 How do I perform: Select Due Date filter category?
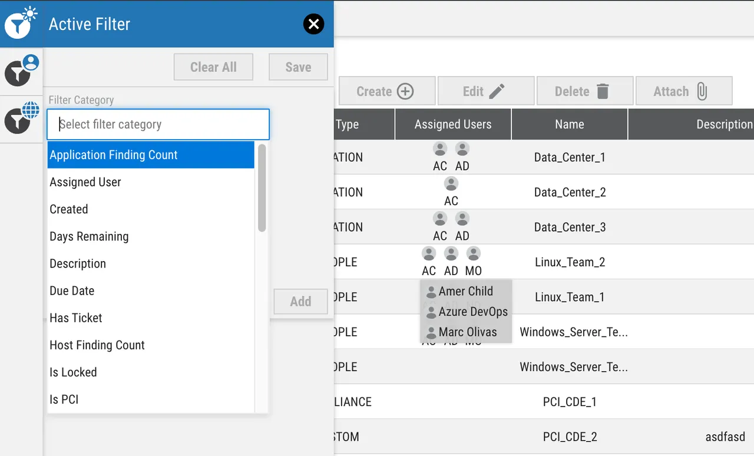(151, 290)
